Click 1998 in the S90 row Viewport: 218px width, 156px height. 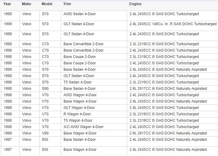8,89
